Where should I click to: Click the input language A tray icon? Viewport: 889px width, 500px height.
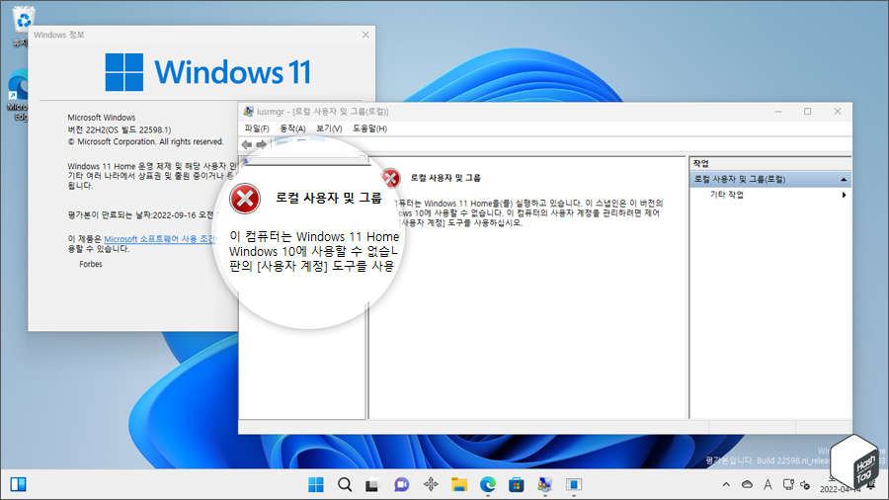point(768,485)
